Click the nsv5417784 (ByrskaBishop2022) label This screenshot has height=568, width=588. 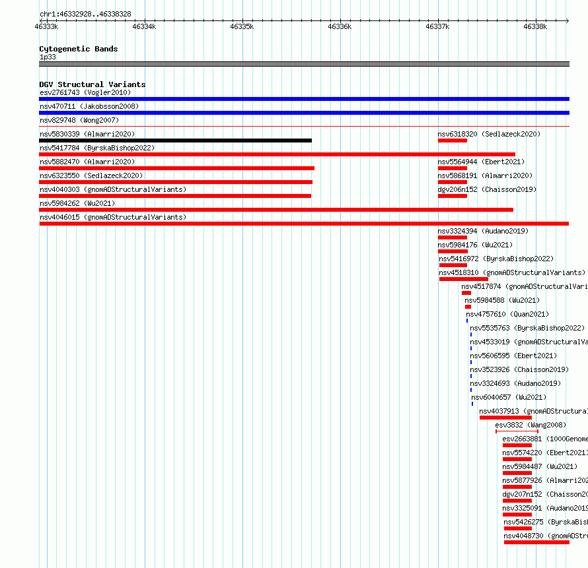tap(97, 148)
